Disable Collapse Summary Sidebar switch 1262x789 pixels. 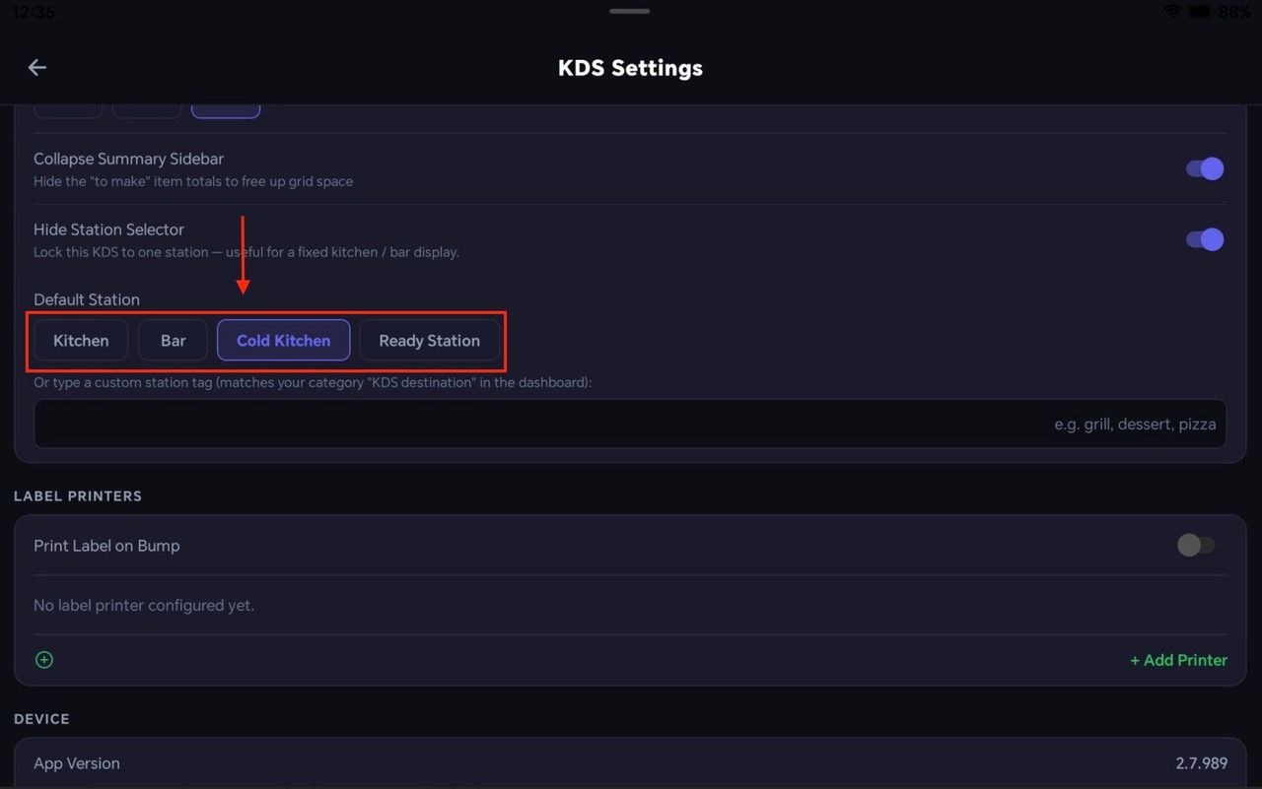[x=1205, y=168]
